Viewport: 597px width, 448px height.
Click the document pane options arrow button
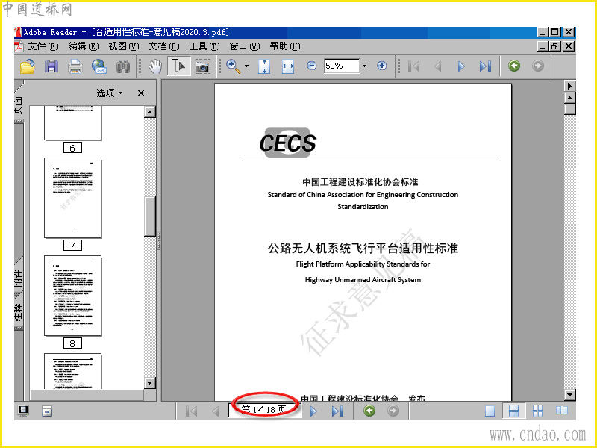(x=569, y=86)
